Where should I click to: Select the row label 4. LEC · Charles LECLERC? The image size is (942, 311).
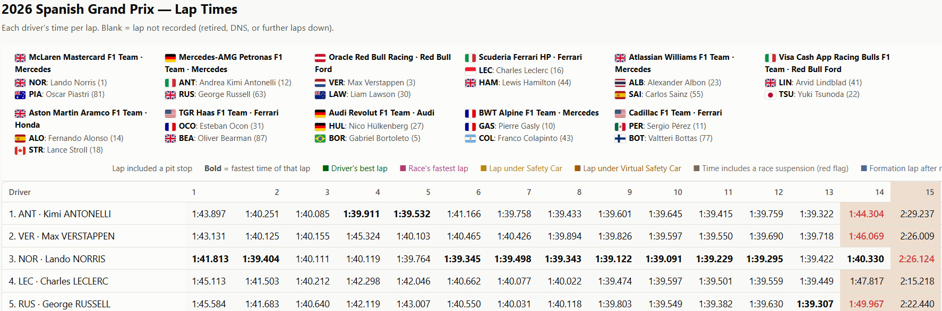[x=58, y=281]
